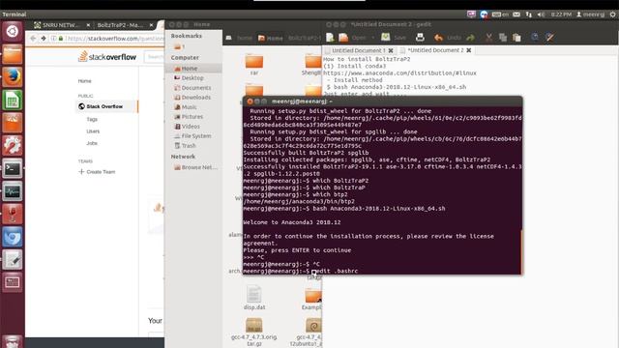The height and width of the screenshot is (348, 619).
Task: Click the browser Forward arrow
Action: coord(44,39)
